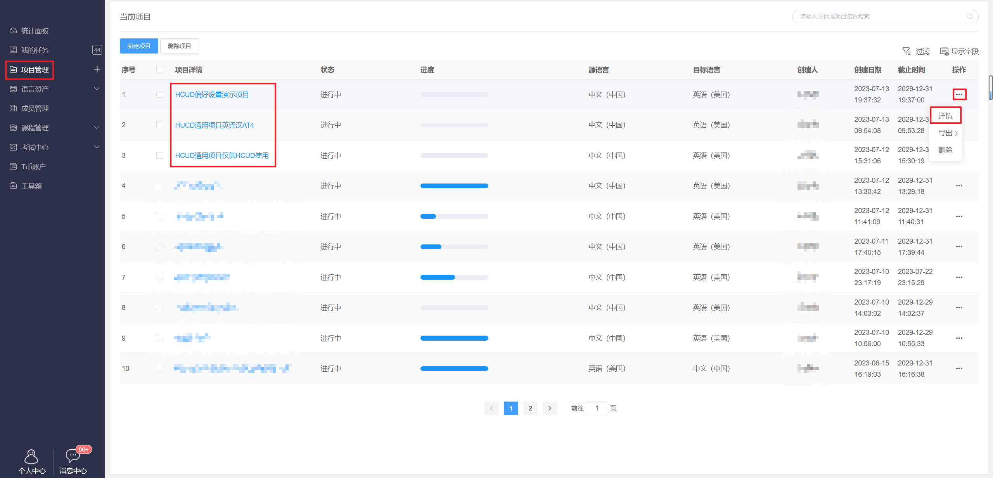Viewport: 993px width, 478px height.
Task: Expand the 导出 submenu arrow
Action: (956, 133)
